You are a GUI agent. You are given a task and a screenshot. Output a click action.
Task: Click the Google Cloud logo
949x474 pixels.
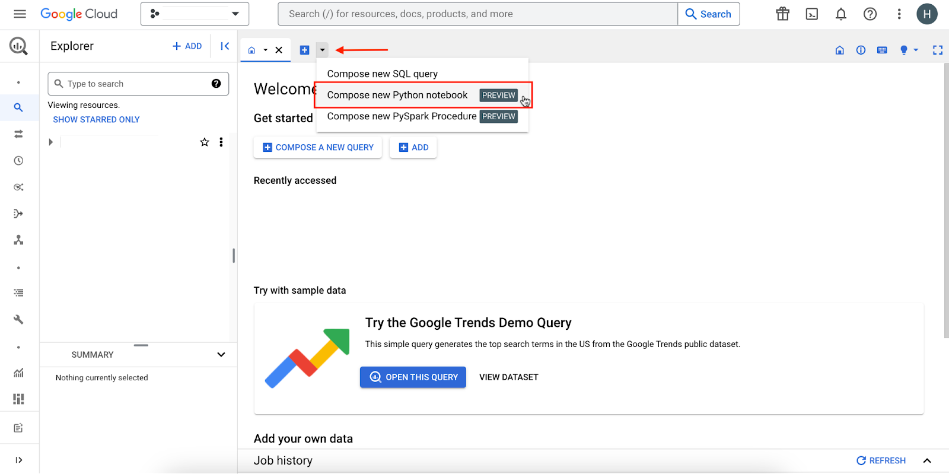click(79, 14)
